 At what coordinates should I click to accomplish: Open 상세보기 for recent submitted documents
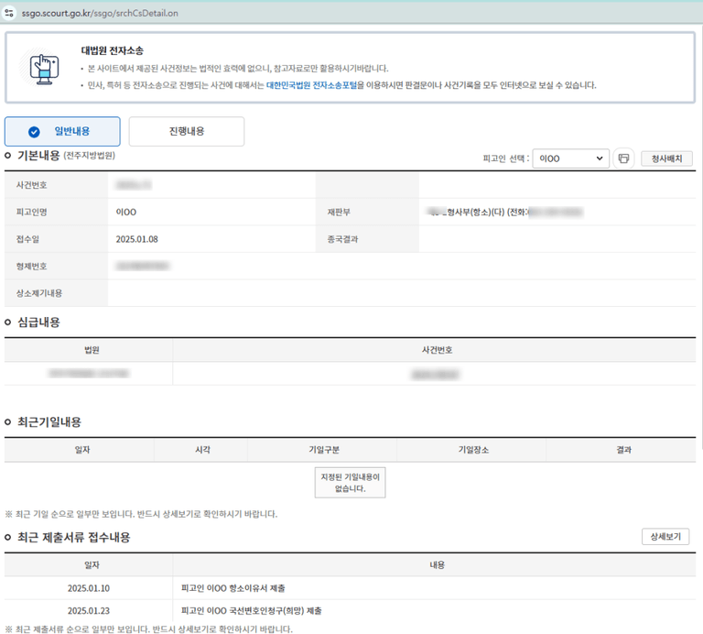(x=665, y=537)
